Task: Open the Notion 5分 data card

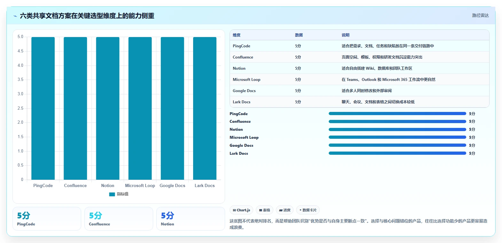Action: 191,219
